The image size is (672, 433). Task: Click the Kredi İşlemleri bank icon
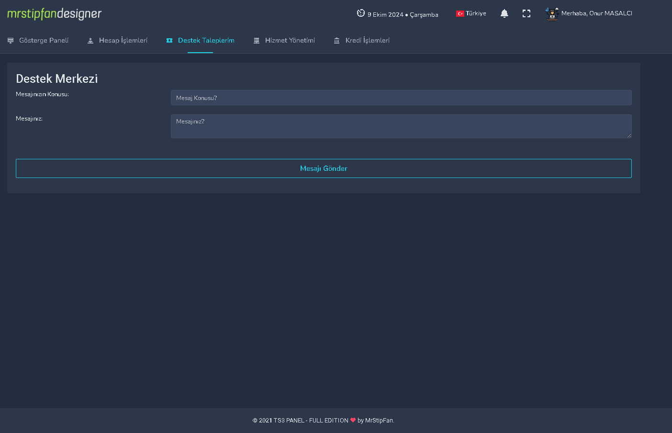point(337,41)
